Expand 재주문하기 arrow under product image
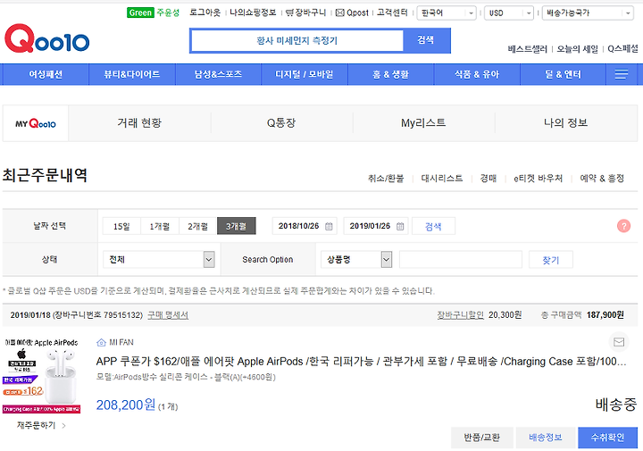The width and height of the screenshot is (643, 451). [63, 426]
